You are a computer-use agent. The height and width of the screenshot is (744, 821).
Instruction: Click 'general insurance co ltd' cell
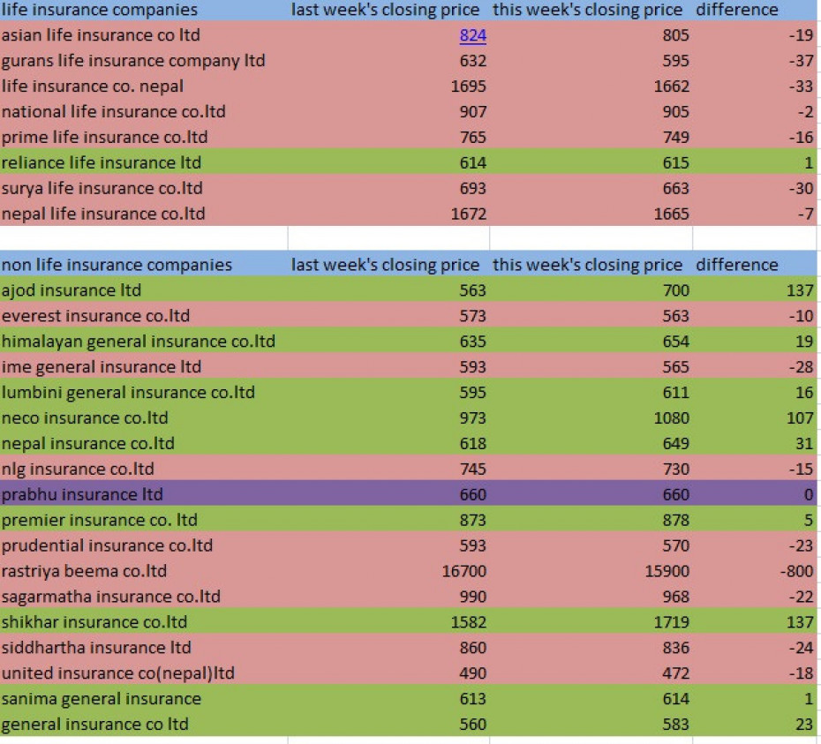144,724
